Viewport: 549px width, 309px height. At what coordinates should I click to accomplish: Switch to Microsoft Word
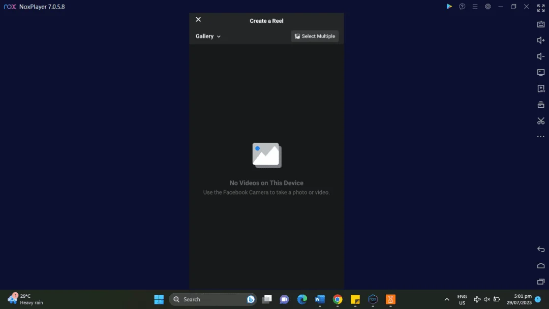320,299
